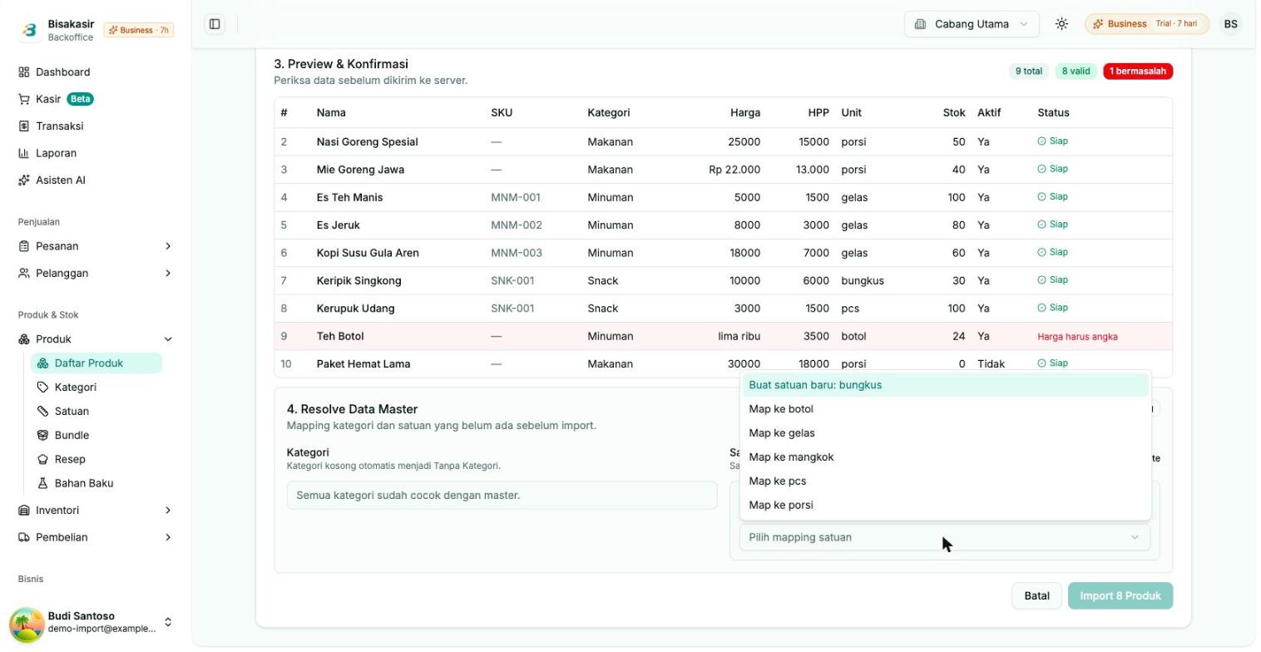Click Budi Santoso's profile picture
Screen dimensions: 1261x652
click(x=27, y=623)
